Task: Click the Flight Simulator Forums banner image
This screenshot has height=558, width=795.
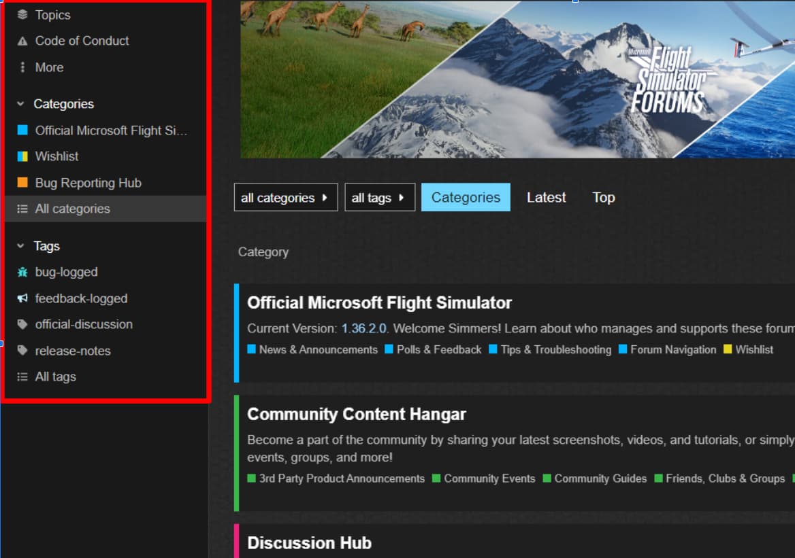Action: pyautogui.click(x=517, y=79)
